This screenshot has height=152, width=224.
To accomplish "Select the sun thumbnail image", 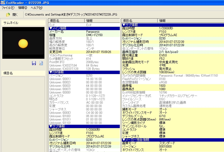I will click(x=23, y=43).
